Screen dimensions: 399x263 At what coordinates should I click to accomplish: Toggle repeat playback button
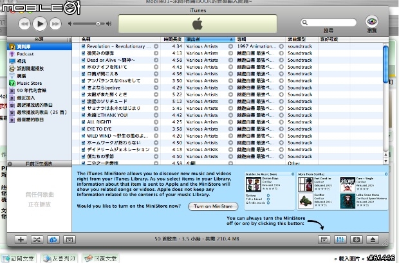53,240
